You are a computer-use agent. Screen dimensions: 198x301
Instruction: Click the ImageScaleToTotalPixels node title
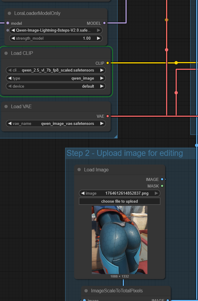pyautogui.click(x=117, y=291)
